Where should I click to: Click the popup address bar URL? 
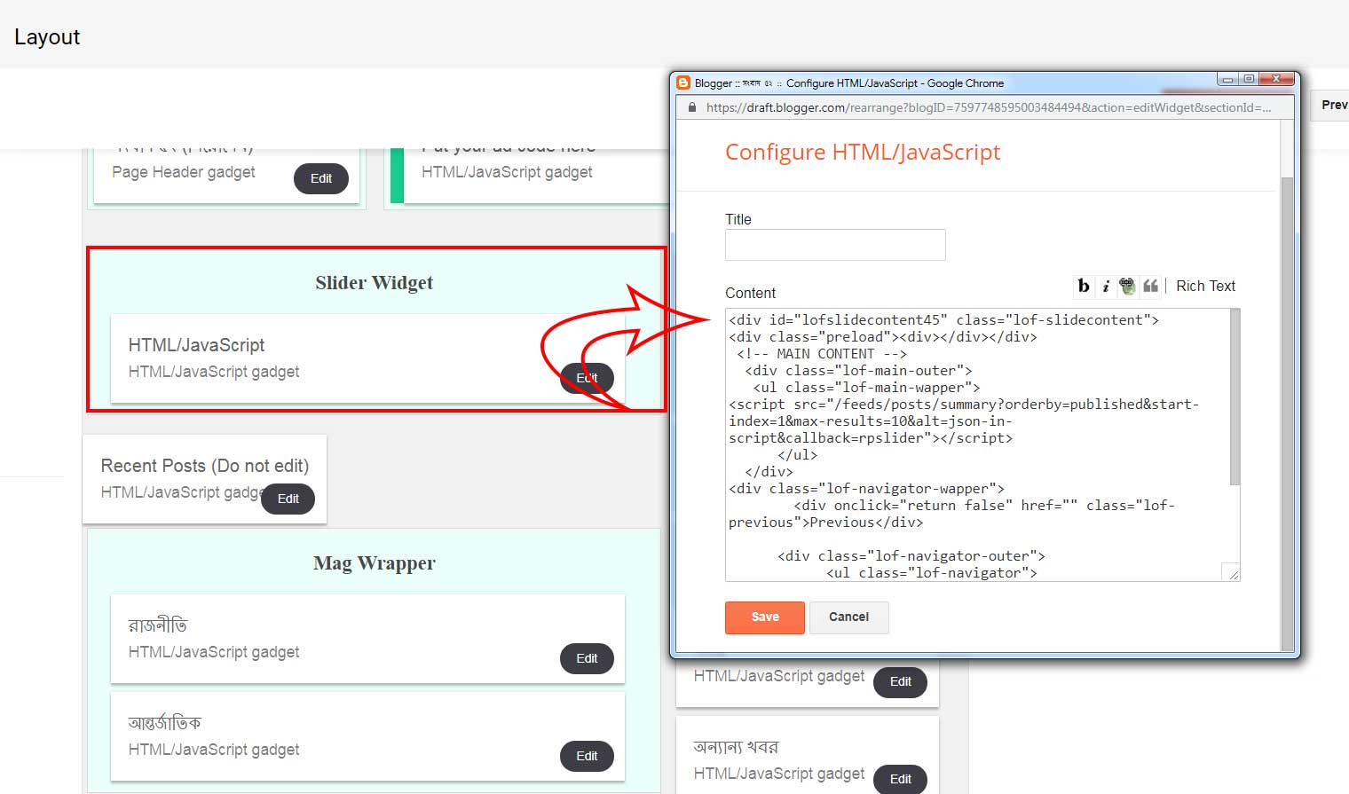pos(989,107)
